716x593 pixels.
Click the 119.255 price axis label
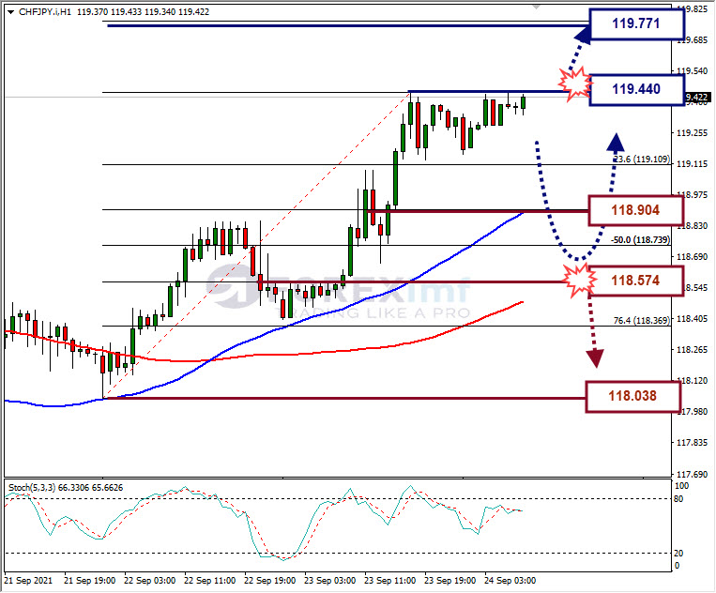[692, 133]
